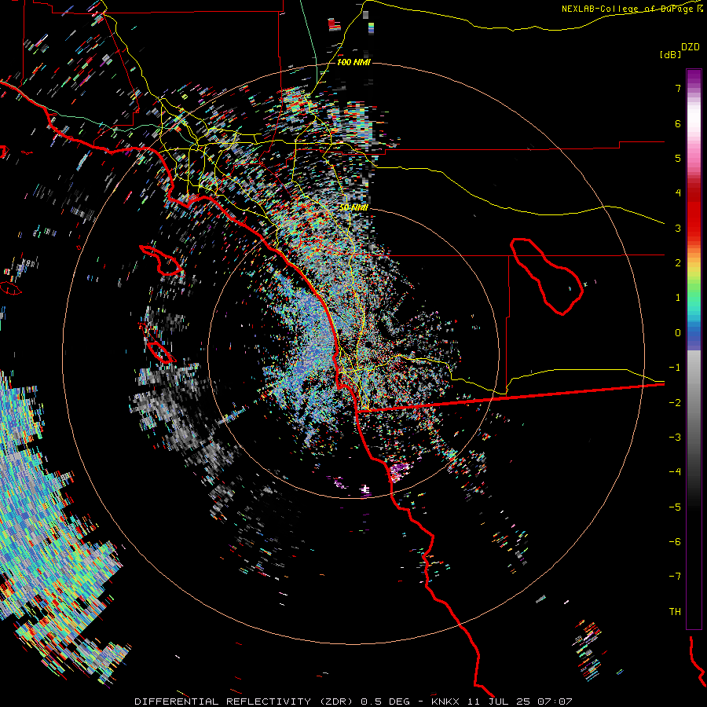Screen dimensions: 707x707
Task: Click the legend value 0
Action: pyautogui.click(x=678, y=333)
